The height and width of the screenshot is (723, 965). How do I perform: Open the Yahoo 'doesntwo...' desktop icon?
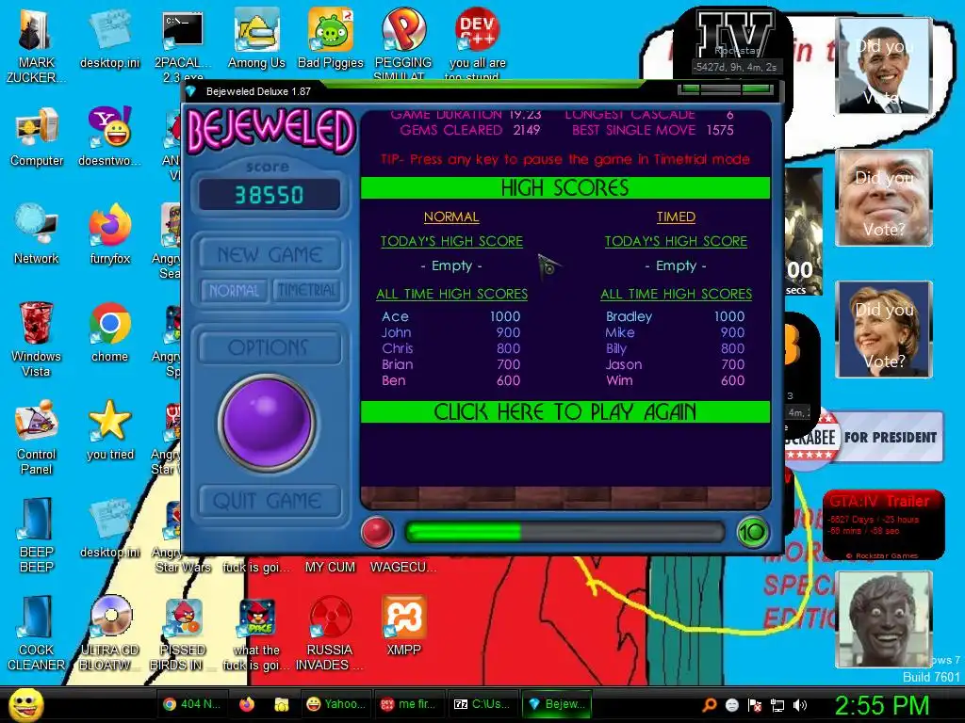pyautogui.click(x=109, y=137)
